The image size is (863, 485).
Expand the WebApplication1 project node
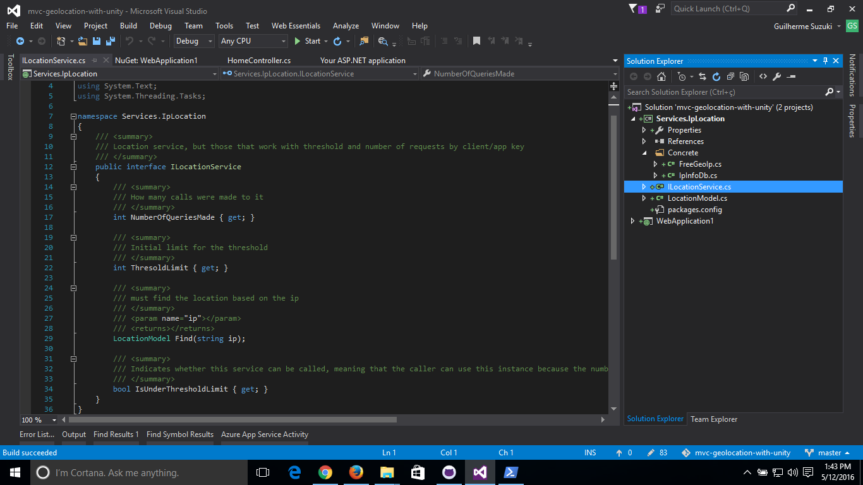[x=633, y=221]
